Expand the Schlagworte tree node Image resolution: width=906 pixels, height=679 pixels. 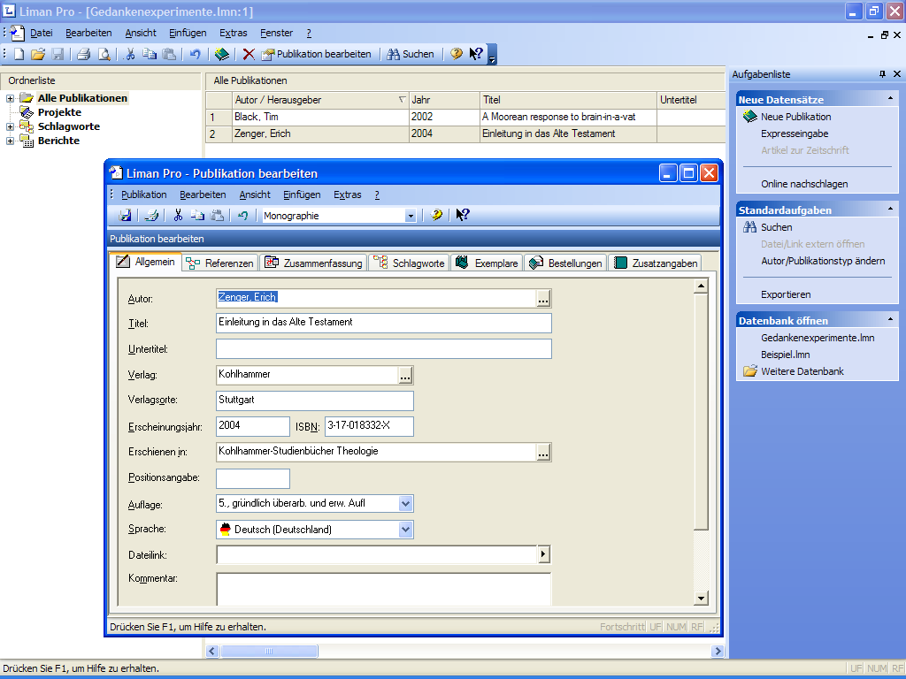pyautogui.click(x=11, y=126)
